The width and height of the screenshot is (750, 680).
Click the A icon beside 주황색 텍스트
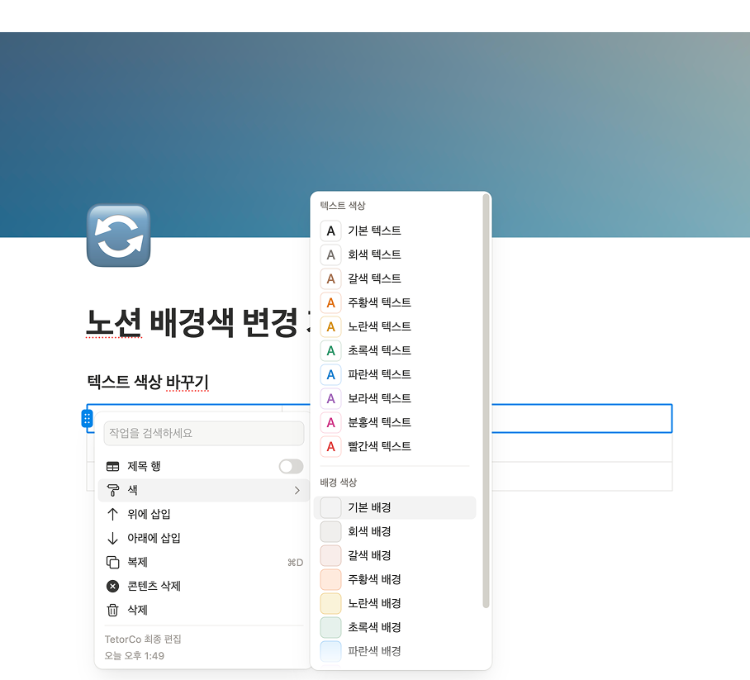[x=330, y=302]
